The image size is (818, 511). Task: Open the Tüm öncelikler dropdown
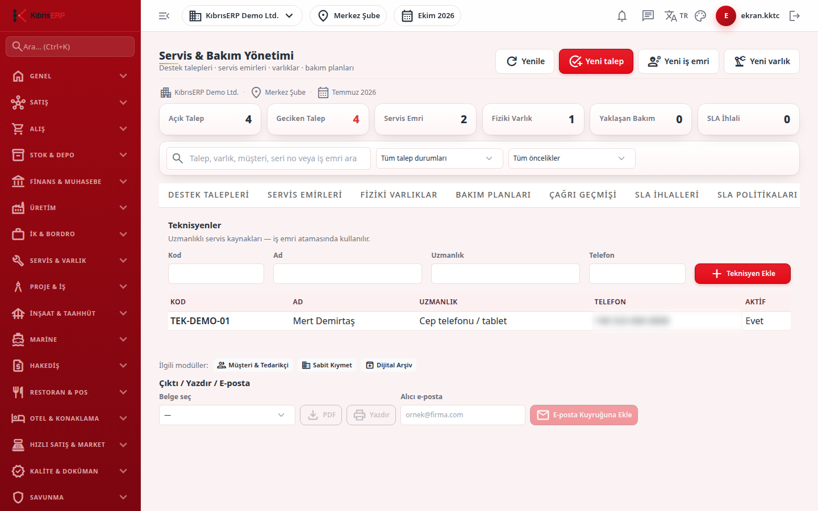(x=572, y=158)
